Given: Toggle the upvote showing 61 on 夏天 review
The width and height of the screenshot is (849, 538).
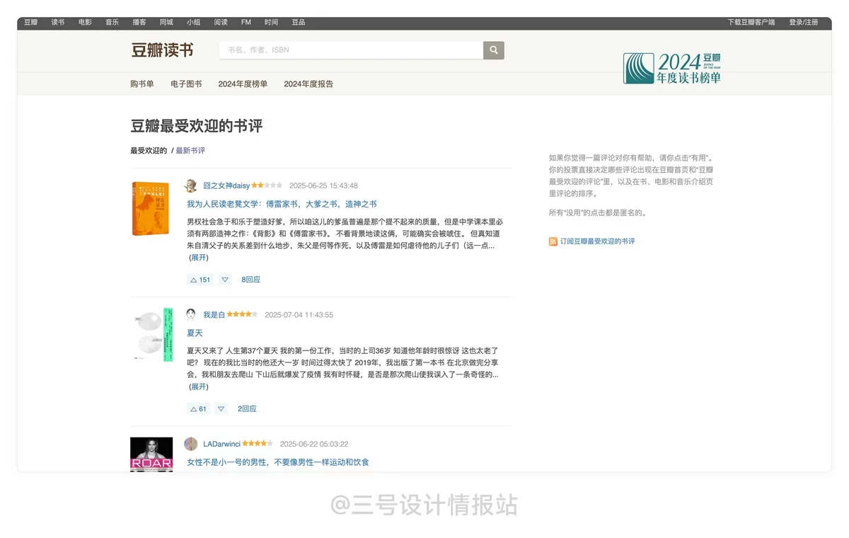Looking at the screenshot, I should tap(197, 408).
